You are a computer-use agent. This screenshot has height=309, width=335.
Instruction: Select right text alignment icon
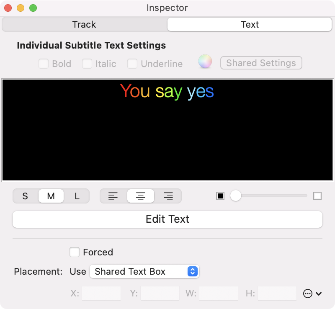click(x=168, y=196)
